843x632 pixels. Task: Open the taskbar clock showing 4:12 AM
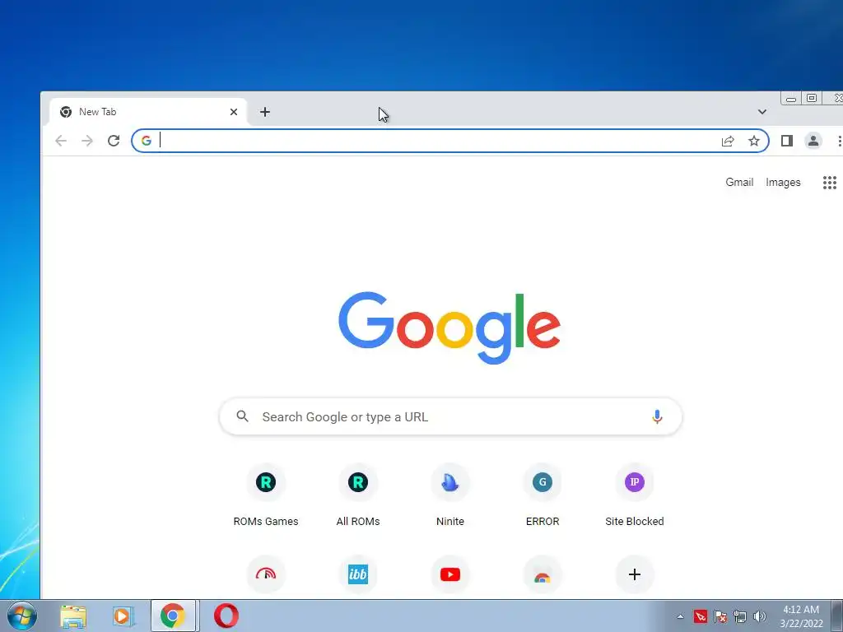[x=801, y=616]
